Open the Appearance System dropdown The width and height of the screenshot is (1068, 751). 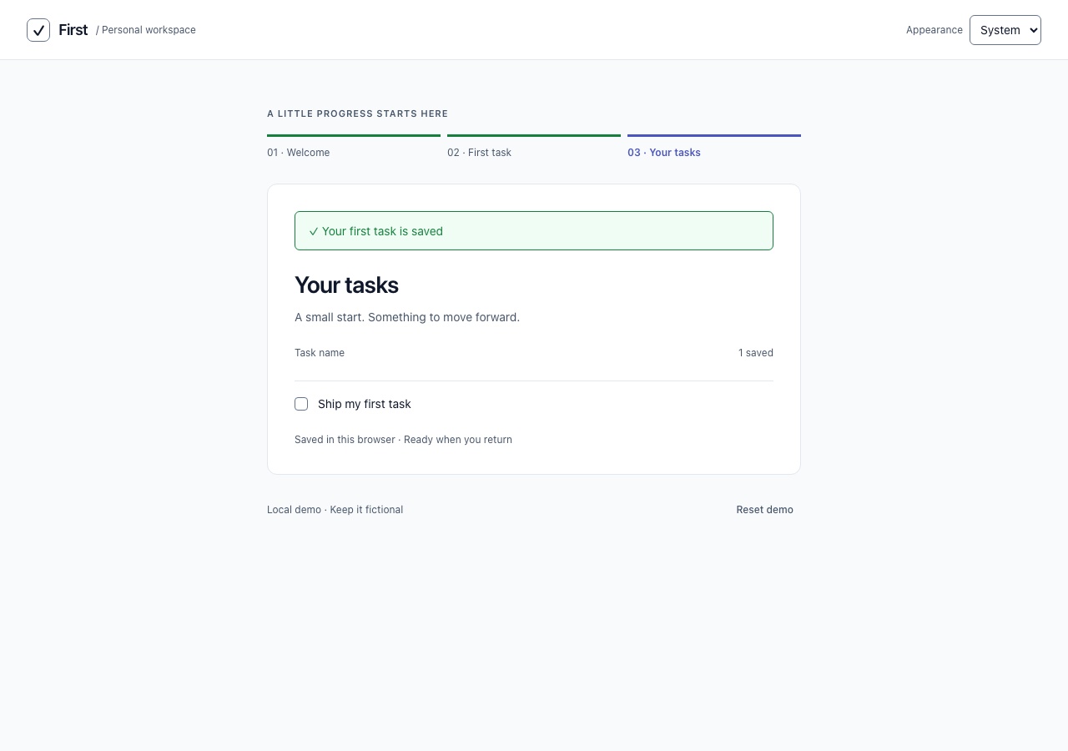[x=1005, y=30]
